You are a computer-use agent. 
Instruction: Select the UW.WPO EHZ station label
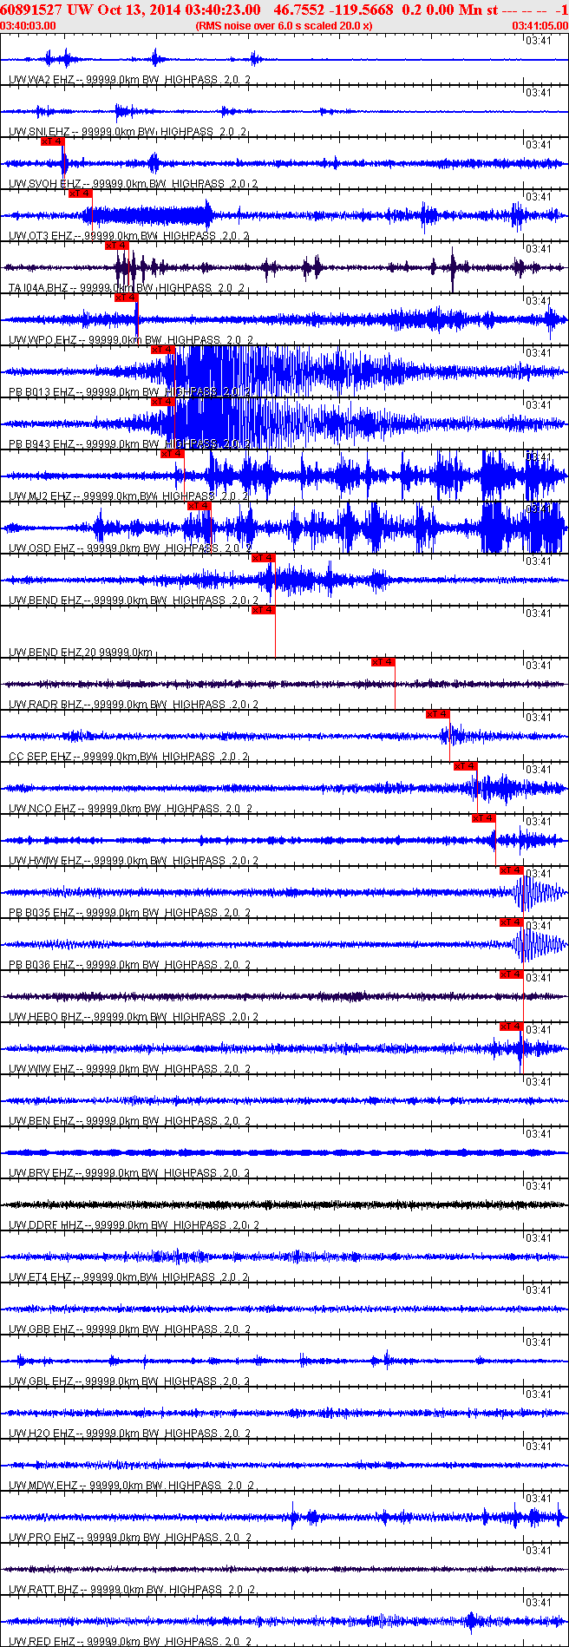pyautogui.click(x=131, y=340)
